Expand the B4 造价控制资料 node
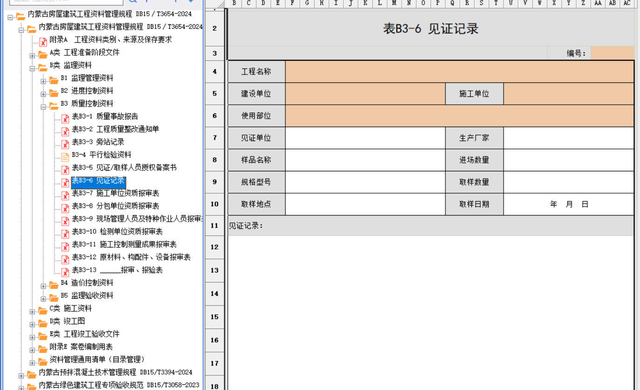The image size is (640, 390). click(x=43, y=286)
